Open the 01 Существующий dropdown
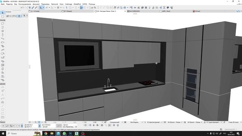This screenshot has width=242, height=136. coord(214,122)
